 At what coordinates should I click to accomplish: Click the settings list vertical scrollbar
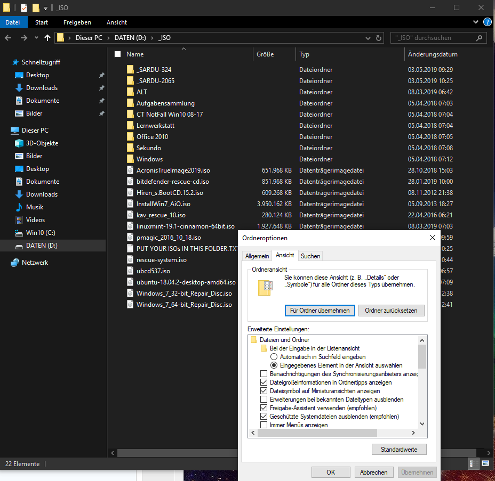[422, 356]
